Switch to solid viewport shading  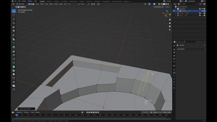(x=164, y=4)
